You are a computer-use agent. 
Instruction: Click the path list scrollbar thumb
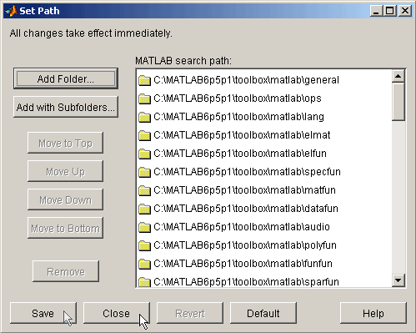point(398,102)
